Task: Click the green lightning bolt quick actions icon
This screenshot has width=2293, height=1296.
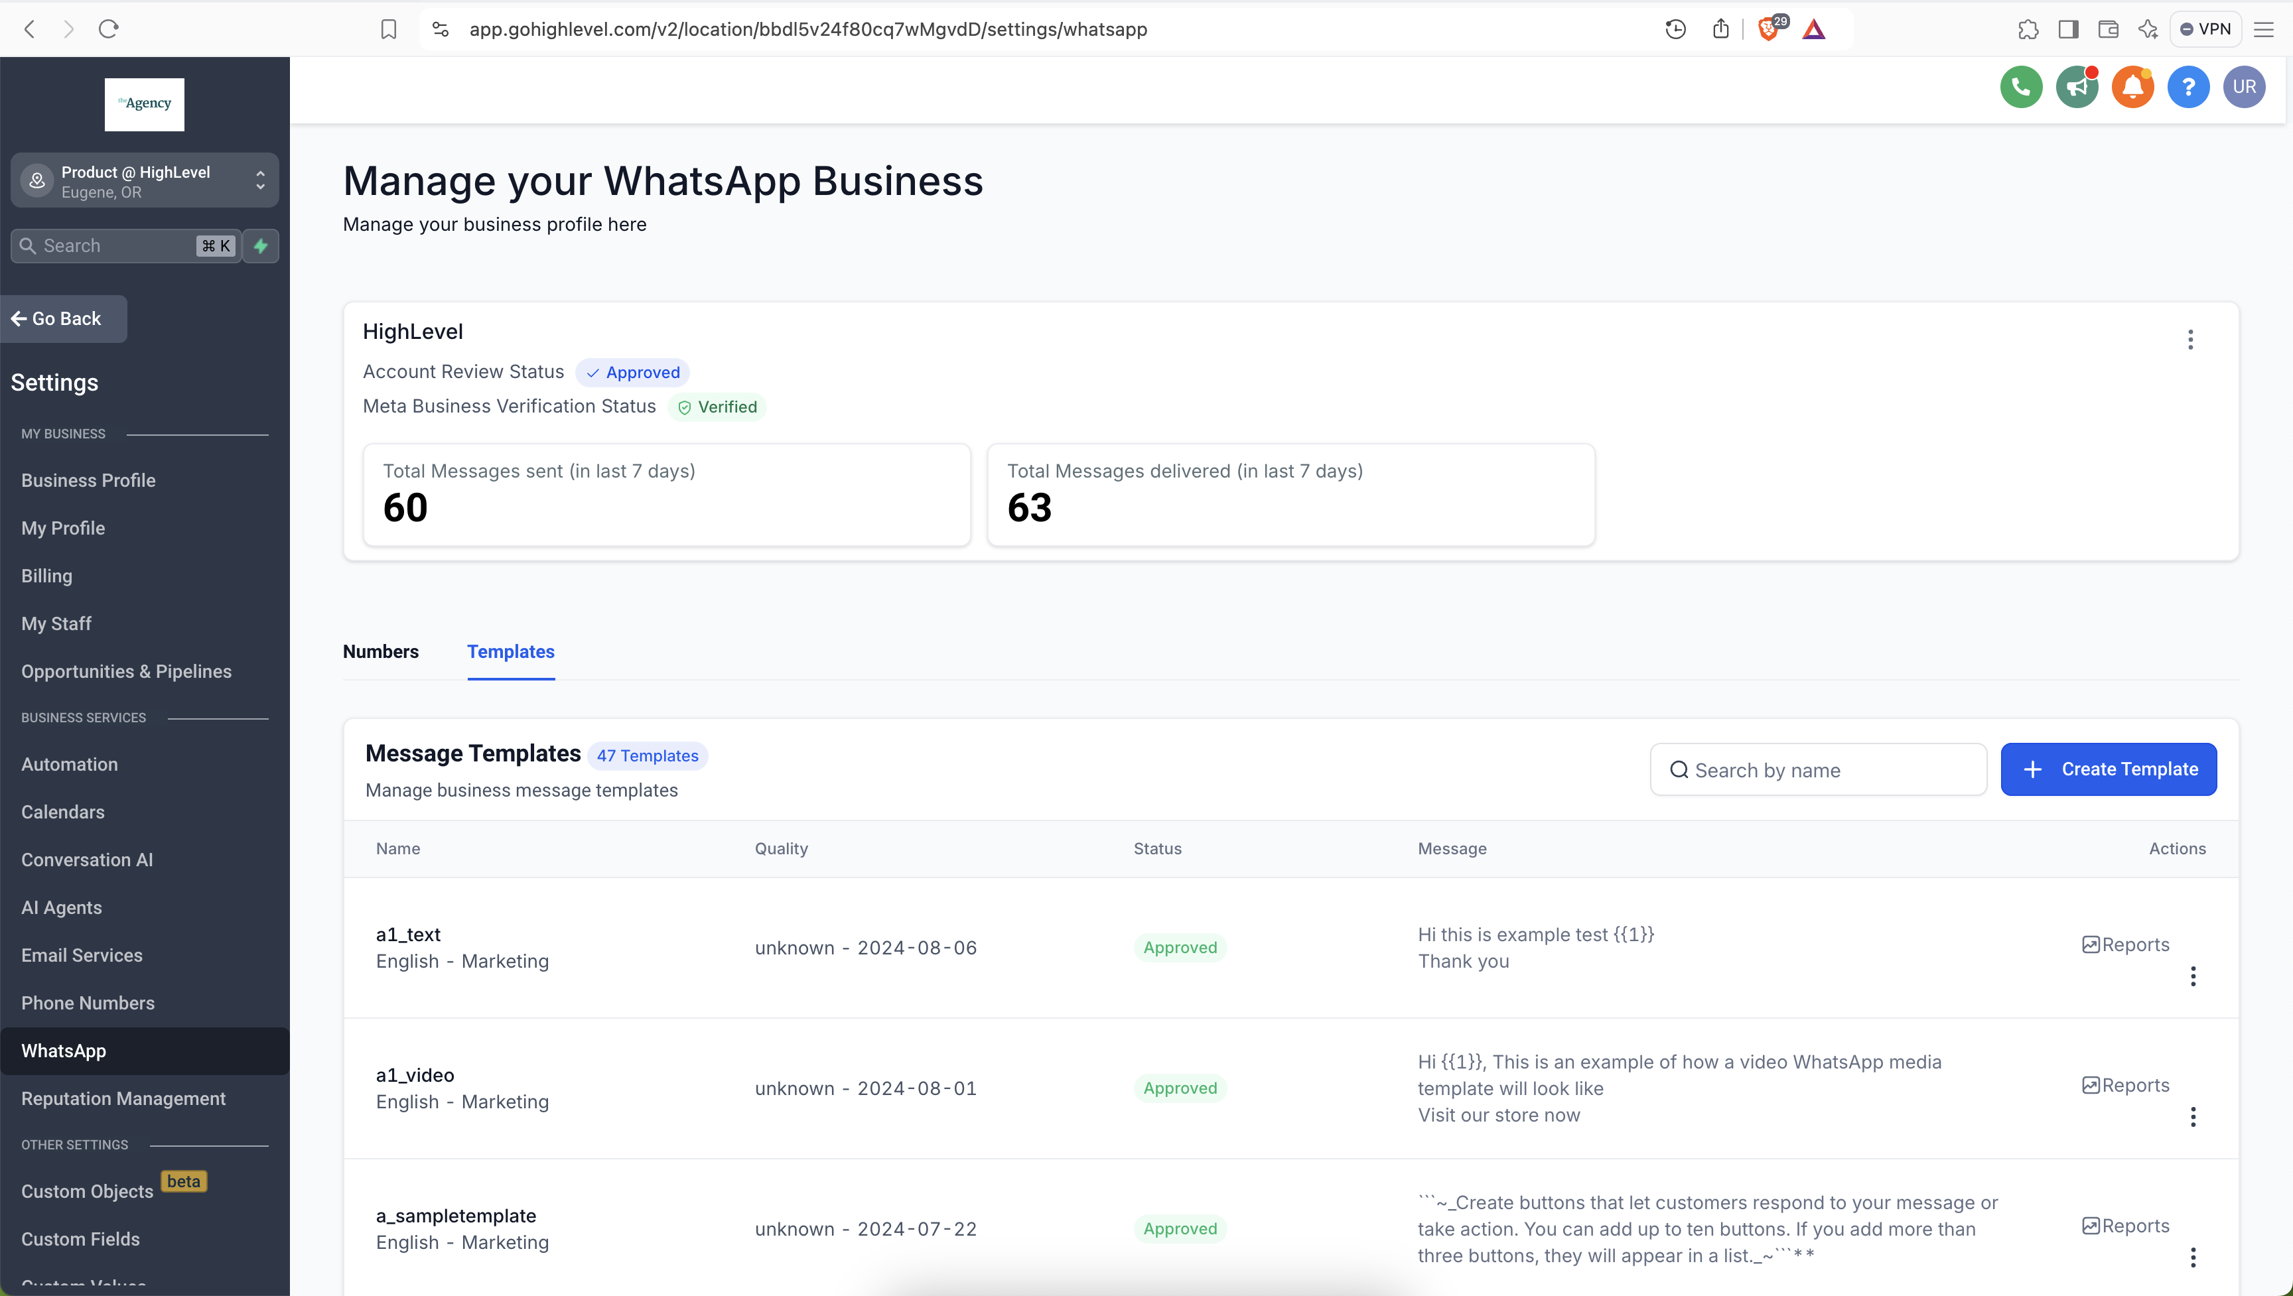Action: point(261,245)
